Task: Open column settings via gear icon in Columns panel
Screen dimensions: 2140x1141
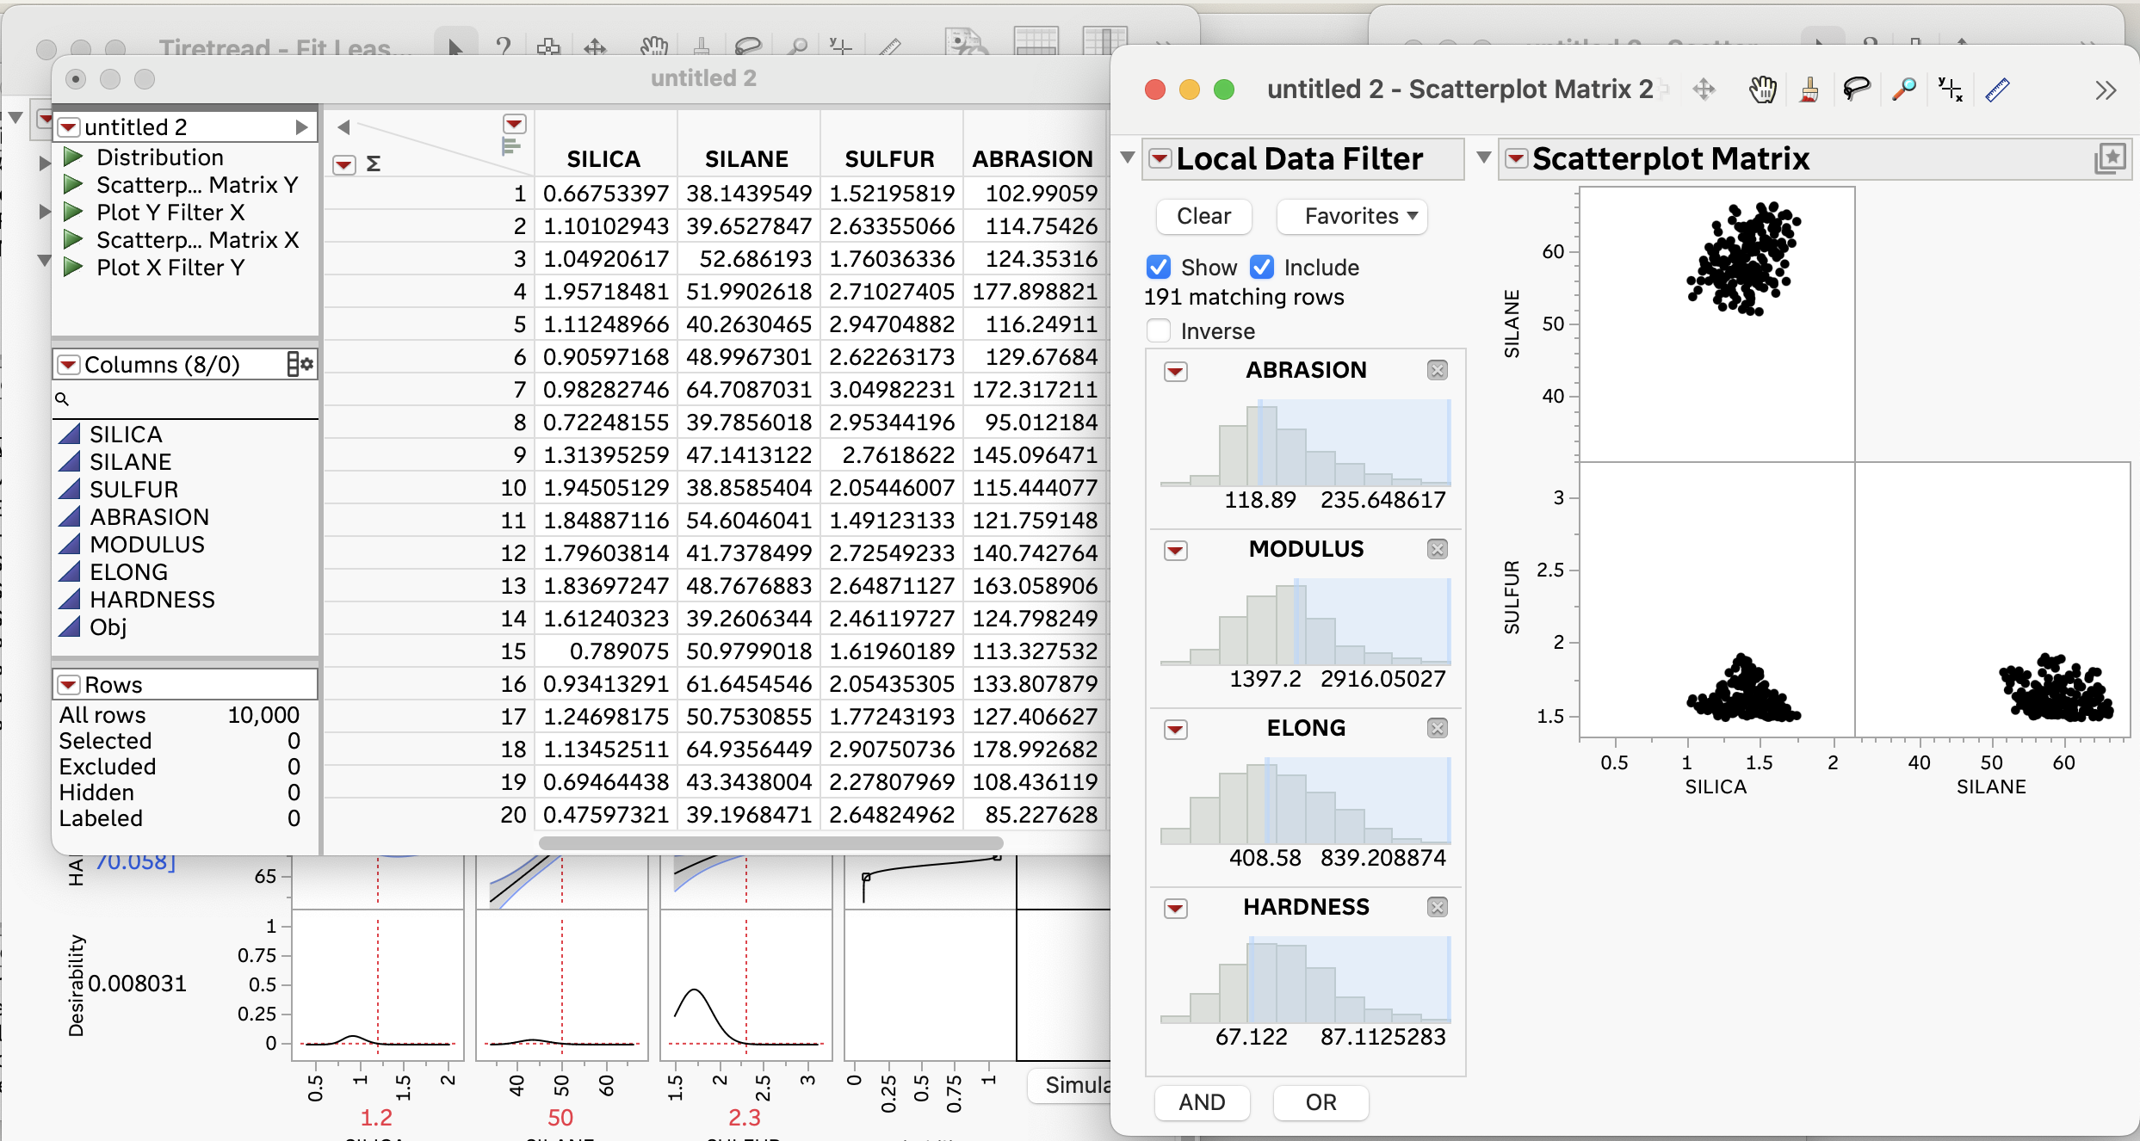Action: coord(306,364)
